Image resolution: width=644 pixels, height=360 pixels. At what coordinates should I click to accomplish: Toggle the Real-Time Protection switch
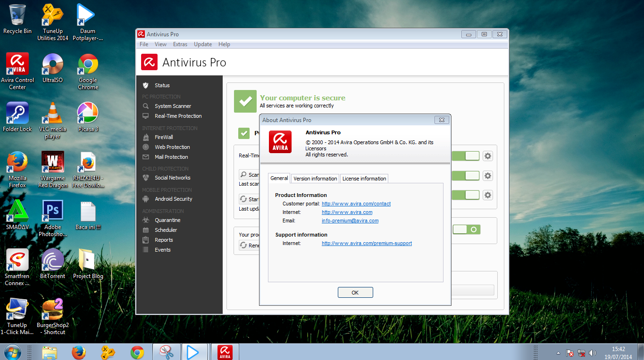point(465,156)
